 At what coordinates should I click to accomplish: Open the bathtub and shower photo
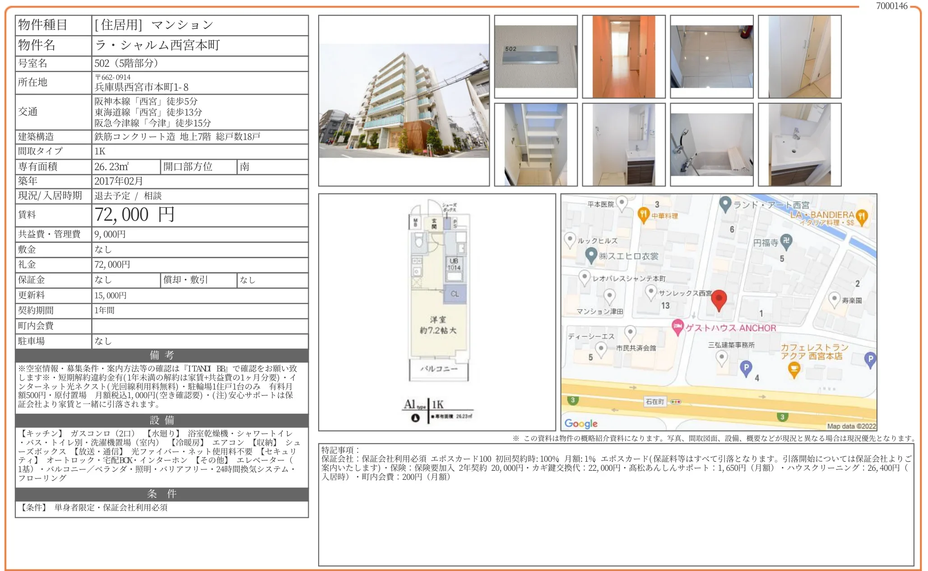click(x=711, y=145)
